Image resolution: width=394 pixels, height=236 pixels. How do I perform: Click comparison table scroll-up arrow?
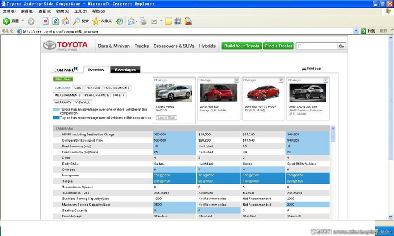pyautogui.click(x=333, y=128)
